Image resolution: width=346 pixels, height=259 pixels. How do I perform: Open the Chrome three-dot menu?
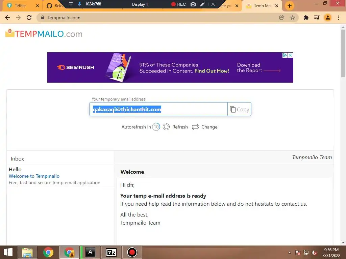point(339,18)
